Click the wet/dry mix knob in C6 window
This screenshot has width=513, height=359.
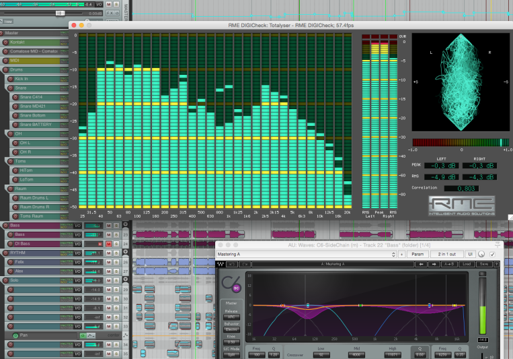click(481, 255)
